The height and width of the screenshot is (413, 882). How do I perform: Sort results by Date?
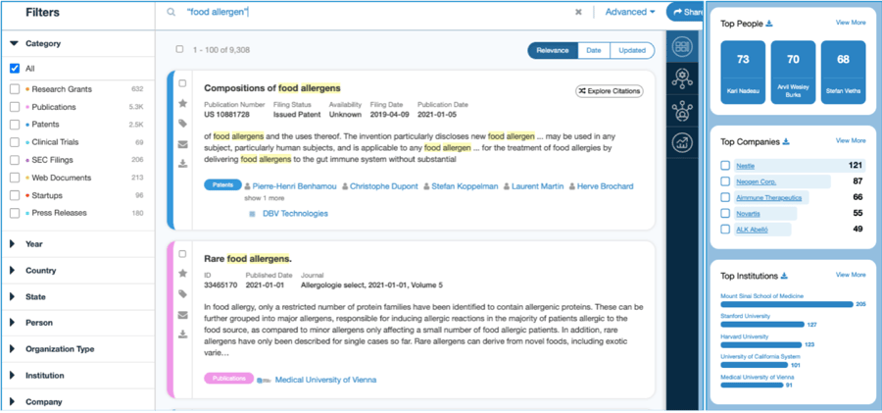(594, 50)
